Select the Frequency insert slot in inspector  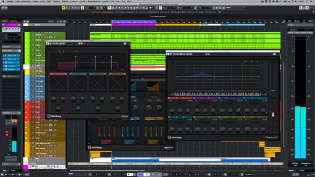pyautogui.click(x=11, y=66)
